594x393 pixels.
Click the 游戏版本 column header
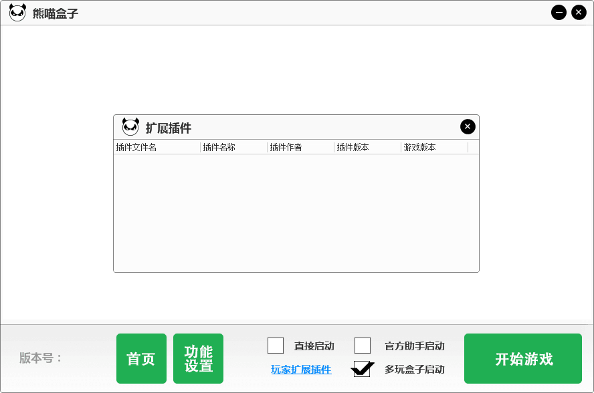[435, 147]
